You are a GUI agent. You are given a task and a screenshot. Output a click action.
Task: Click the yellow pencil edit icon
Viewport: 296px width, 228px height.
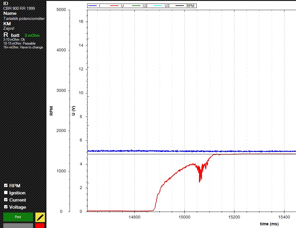click(40, 217)
